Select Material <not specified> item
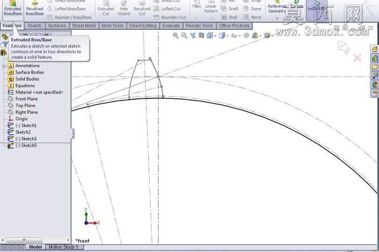This screenshot has width=379, height=252. point(39,92)
